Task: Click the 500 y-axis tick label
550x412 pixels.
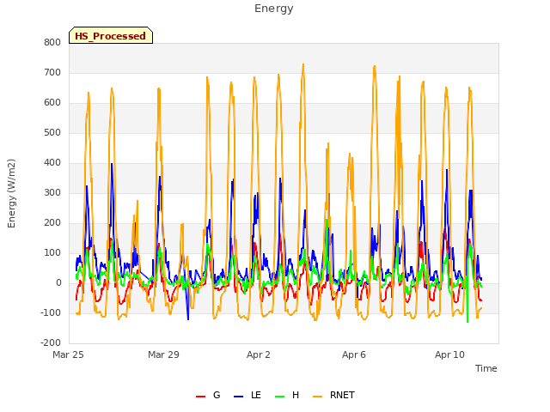Action: tap(52, 133)
